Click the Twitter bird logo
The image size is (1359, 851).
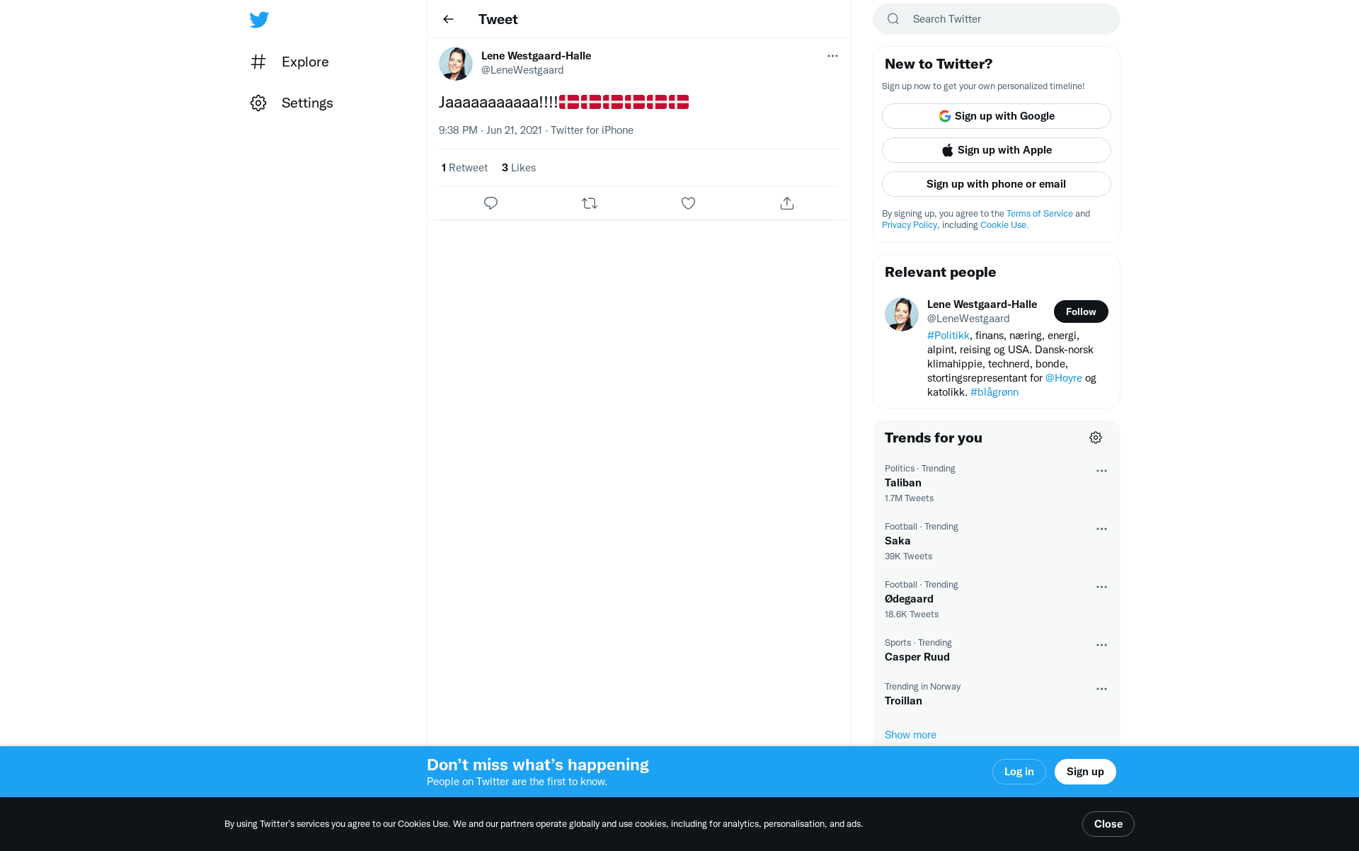(x=259, y=19)
